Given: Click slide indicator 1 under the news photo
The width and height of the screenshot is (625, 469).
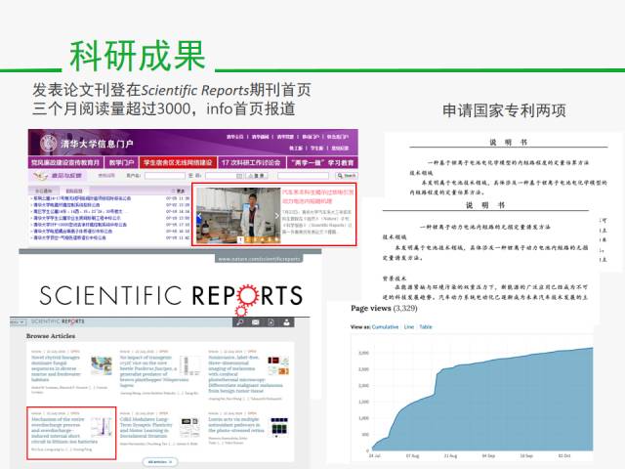Looking at the screenshot, I should (x=241, y=239).
